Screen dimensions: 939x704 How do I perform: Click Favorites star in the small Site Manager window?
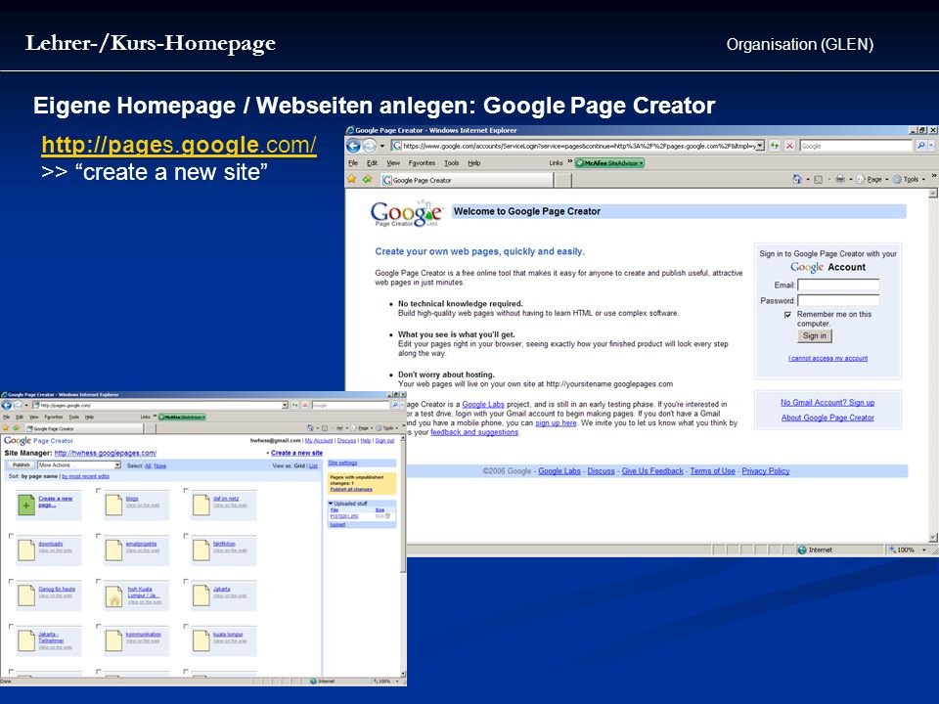[x=6, y=428]
